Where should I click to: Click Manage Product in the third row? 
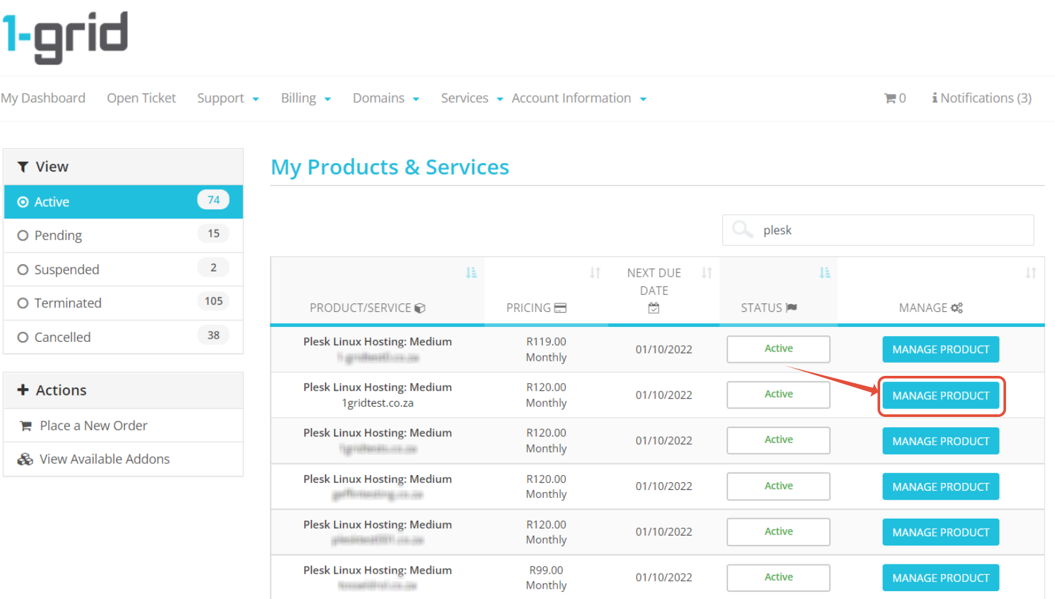point(941,442)
